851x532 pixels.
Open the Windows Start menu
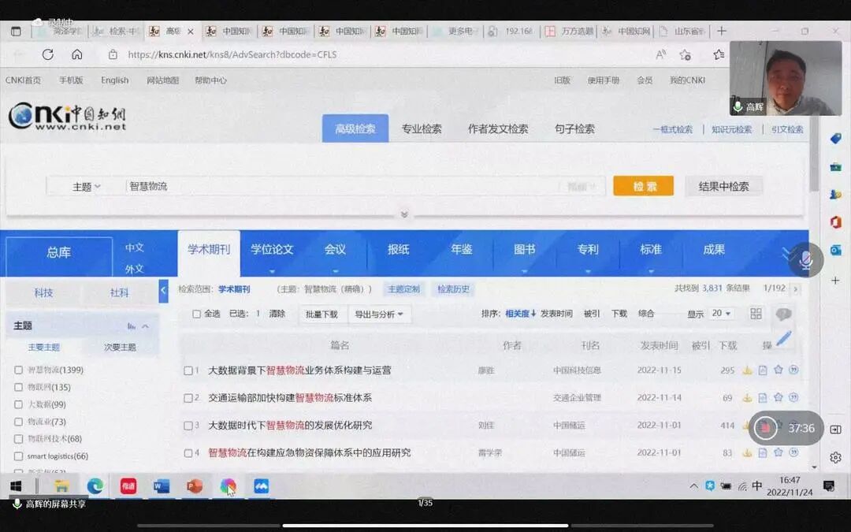click(x=16, y=486)
